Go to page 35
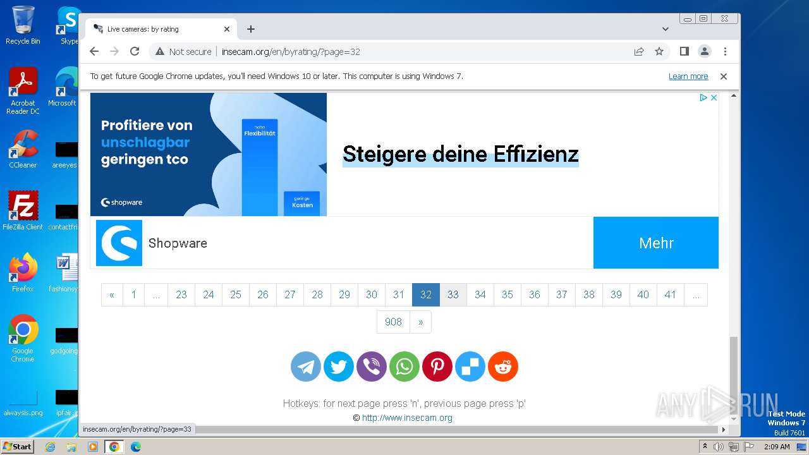This screenshot has height=455, width=809. (x=508, y=294)
